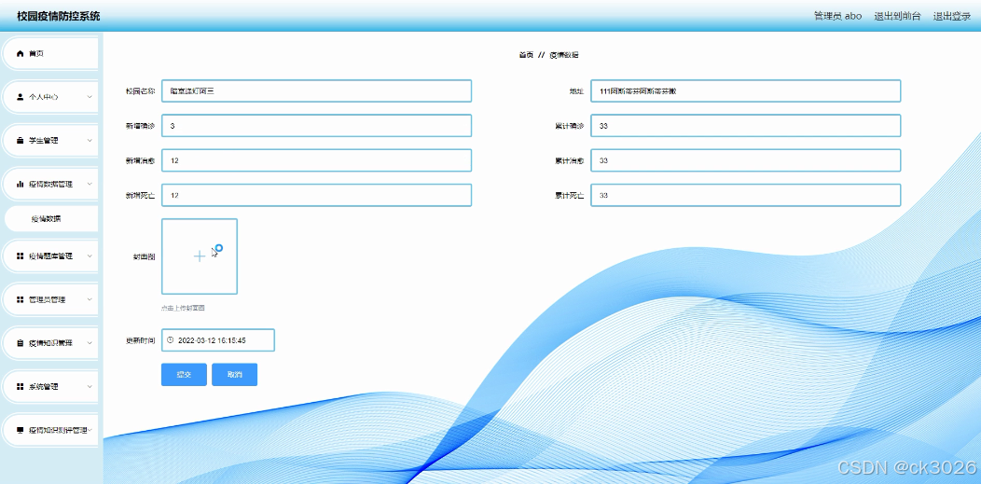
Task: Click the 累计确诊 input field
Action: coord(746,126)
